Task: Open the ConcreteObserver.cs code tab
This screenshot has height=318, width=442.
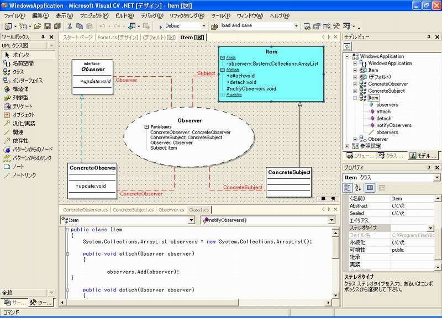Action: point(86,210)
